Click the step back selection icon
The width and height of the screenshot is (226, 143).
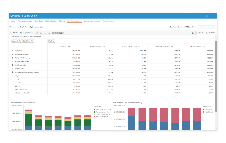41,33
